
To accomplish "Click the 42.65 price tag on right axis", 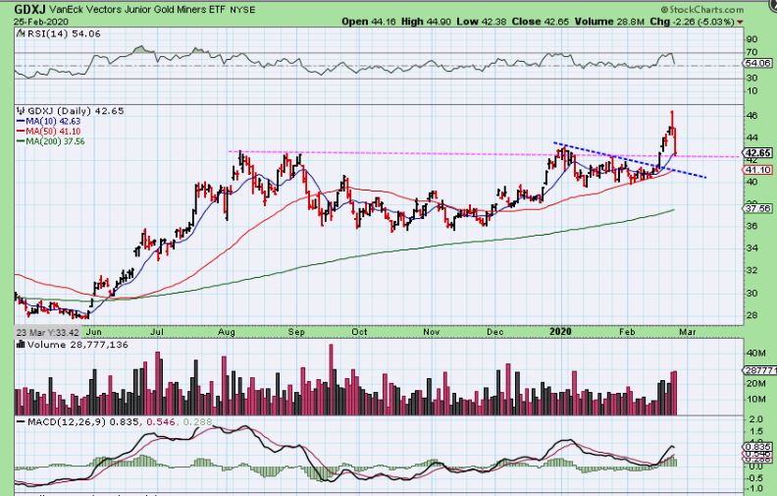I will point(757,153).
